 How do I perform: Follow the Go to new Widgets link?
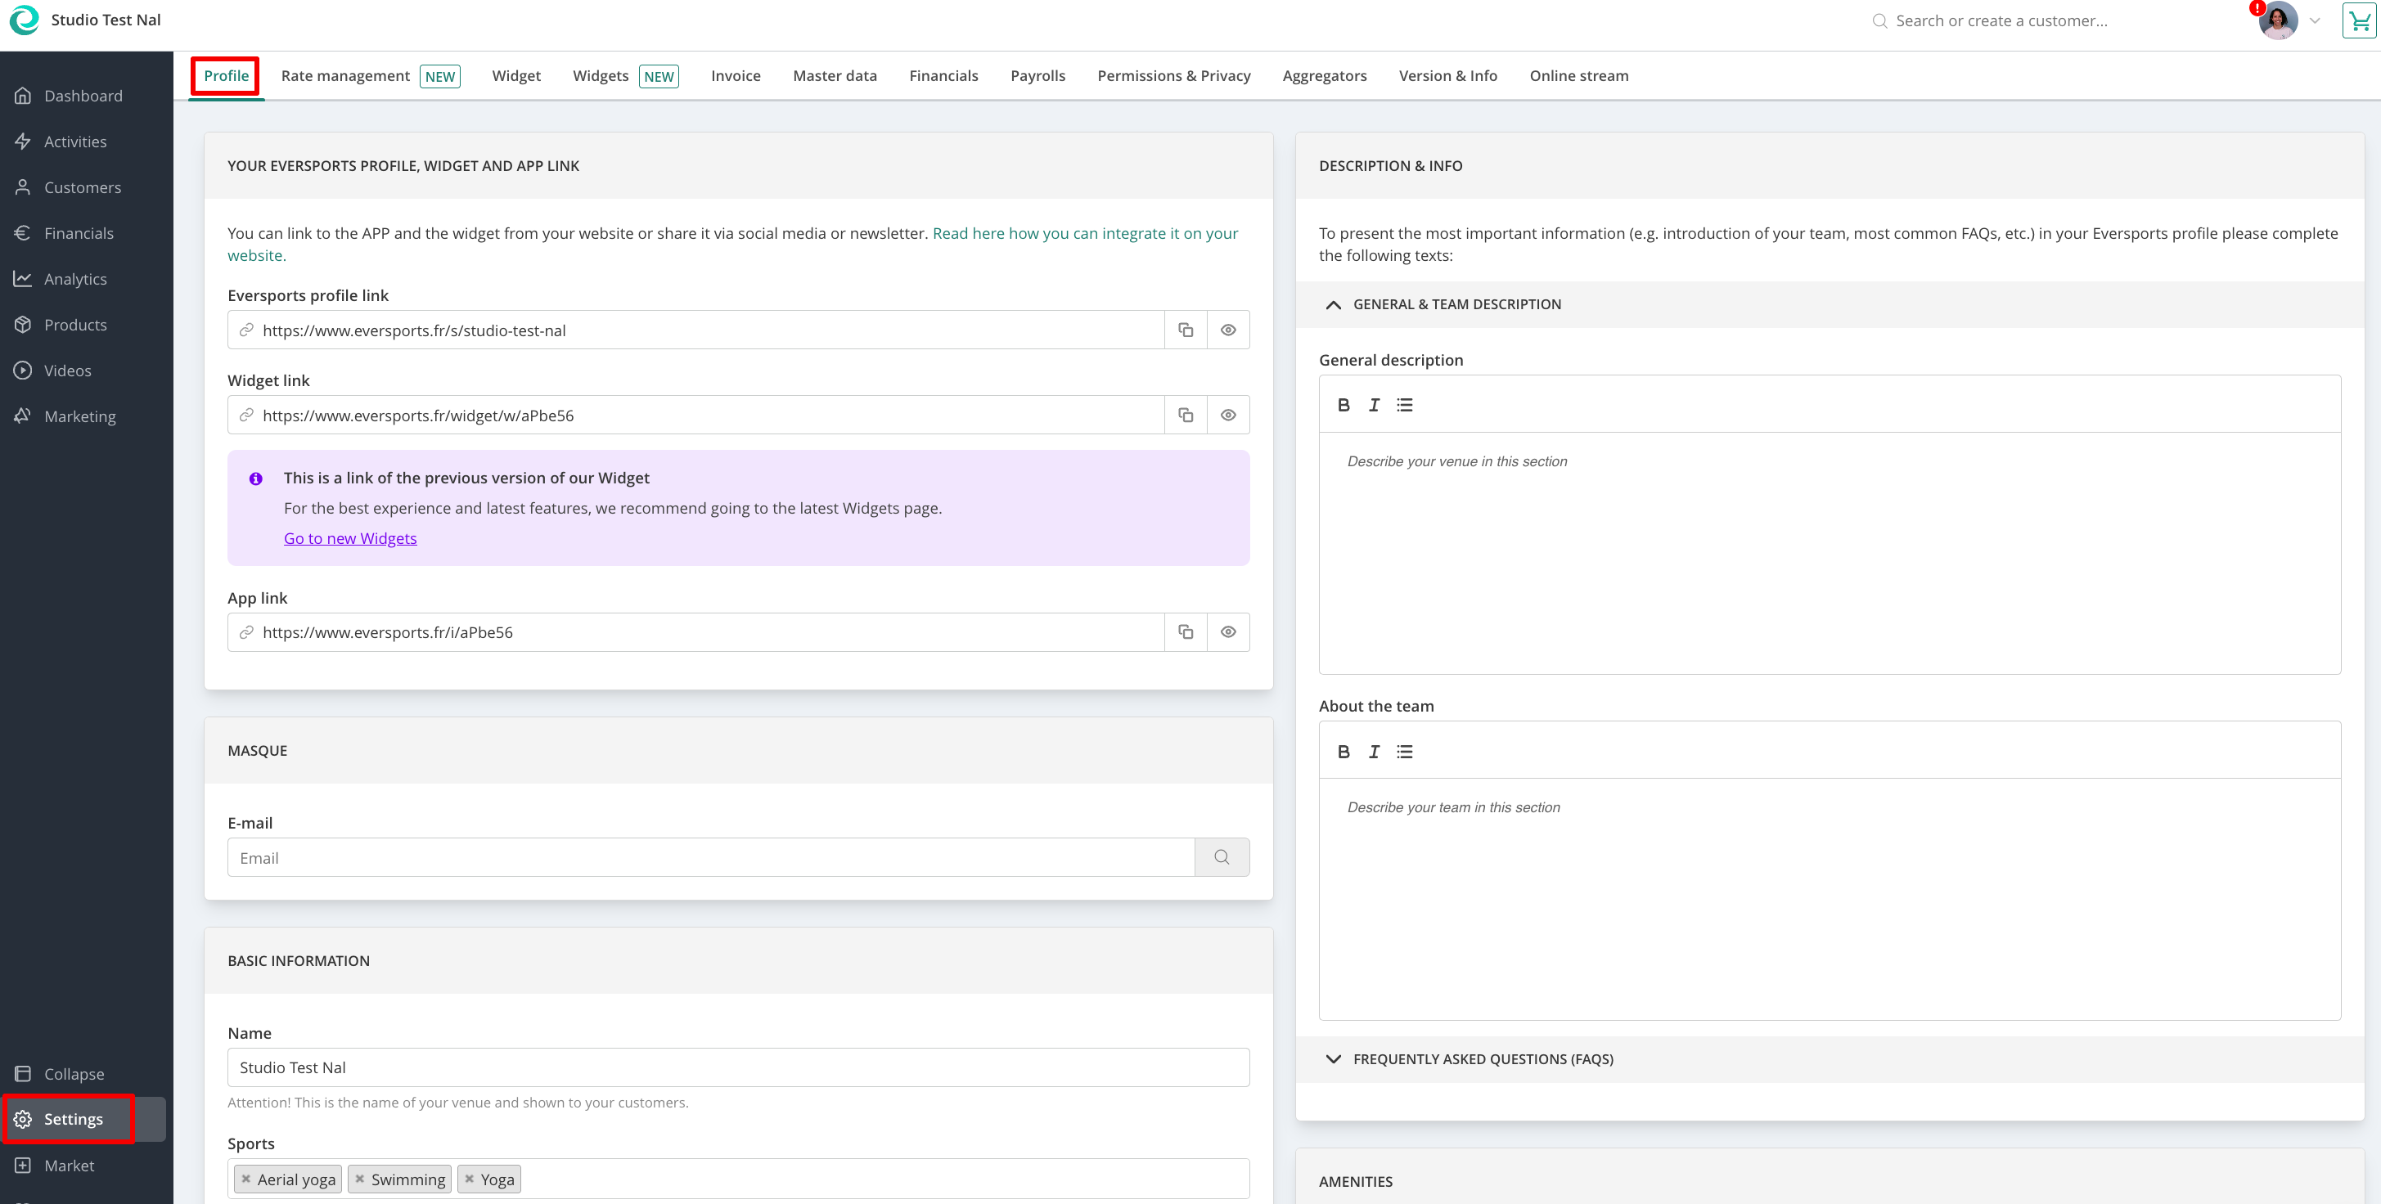(350, 537)
